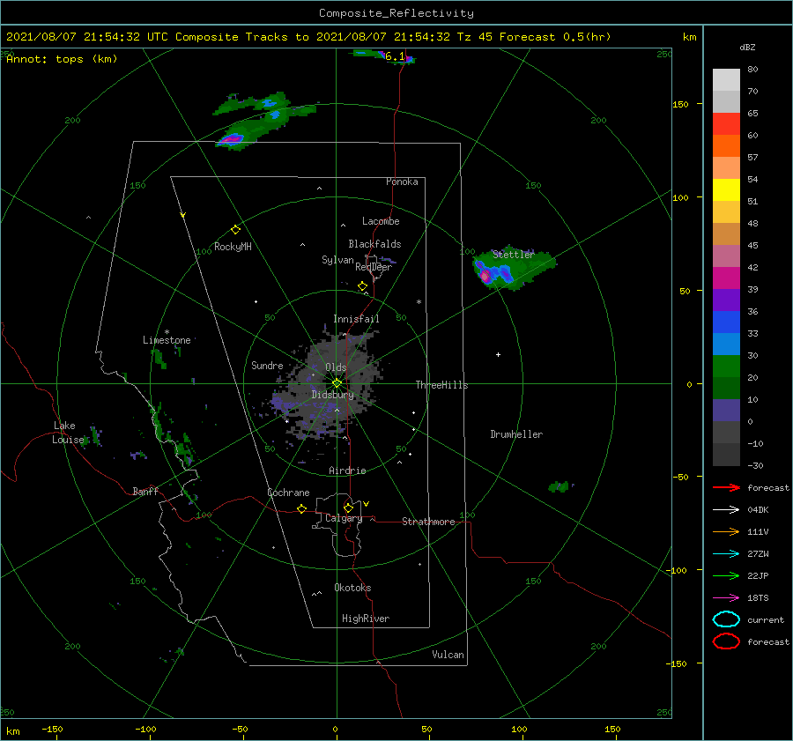Click the Lacombe city label
Screen dimensions: 793x741
click(x=381, y=221)
